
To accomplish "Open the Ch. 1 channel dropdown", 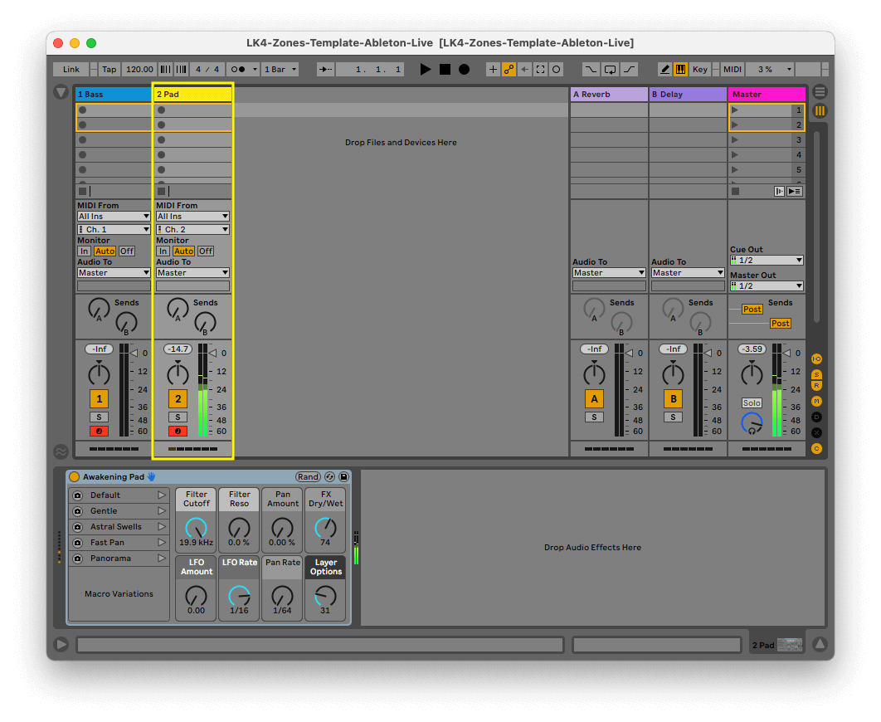I will click(x=114, y=229).
